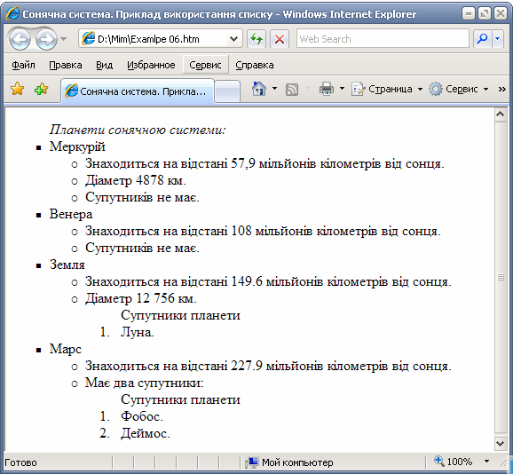Click the list item Земля
Screen dimensions: 513x474
[x=67, y=265]
